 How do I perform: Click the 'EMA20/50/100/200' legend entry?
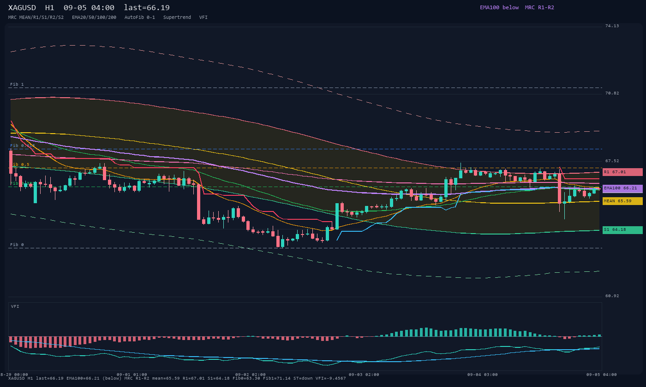tap(94, 18)
